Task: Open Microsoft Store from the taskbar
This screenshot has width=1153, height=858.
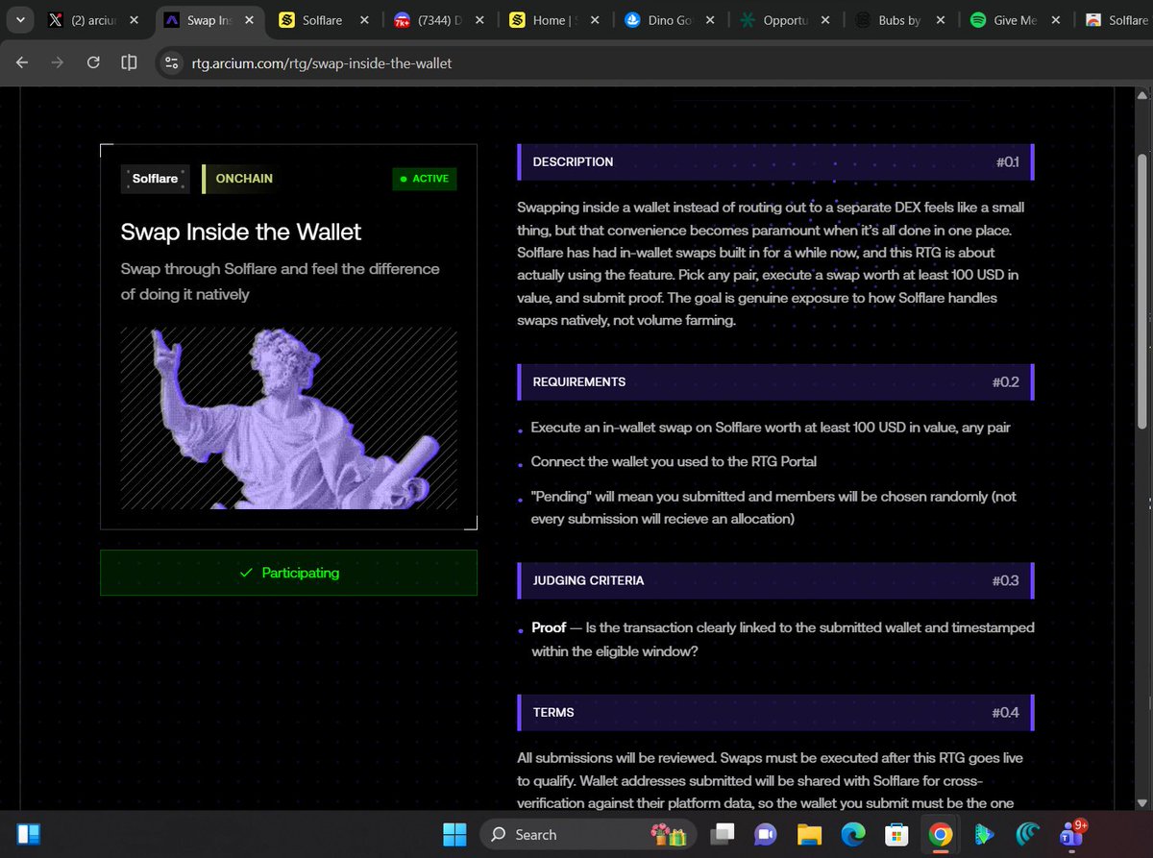Action: pyautogui.click(x=895, y=834)
